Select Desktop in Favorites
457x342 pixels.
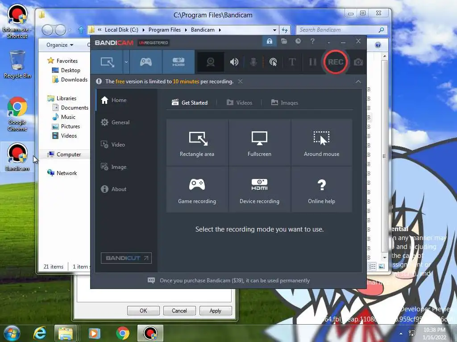(x=66, y=70)
